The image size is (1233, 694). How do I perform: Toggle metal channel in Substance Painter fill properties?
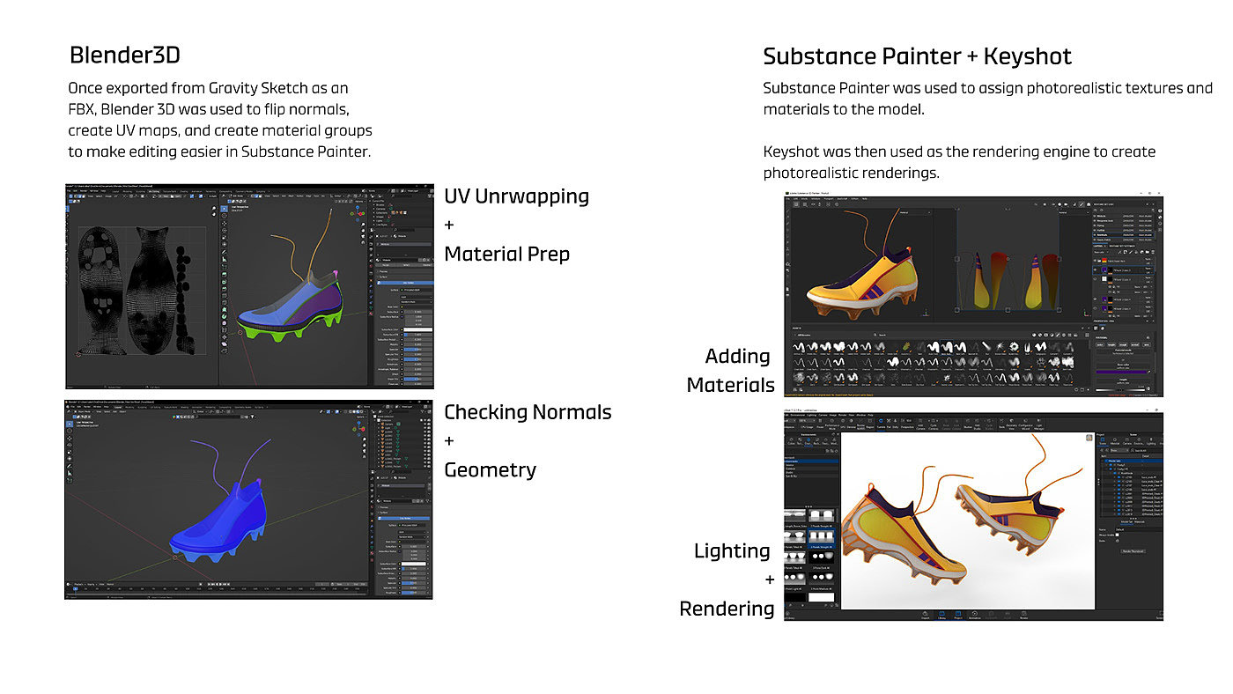(x=1135, y=345)
